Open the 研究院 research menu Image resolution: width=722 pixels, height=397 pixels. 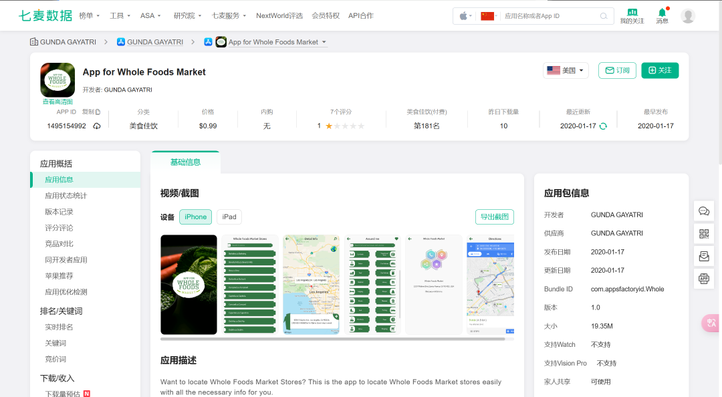point(187,15)
